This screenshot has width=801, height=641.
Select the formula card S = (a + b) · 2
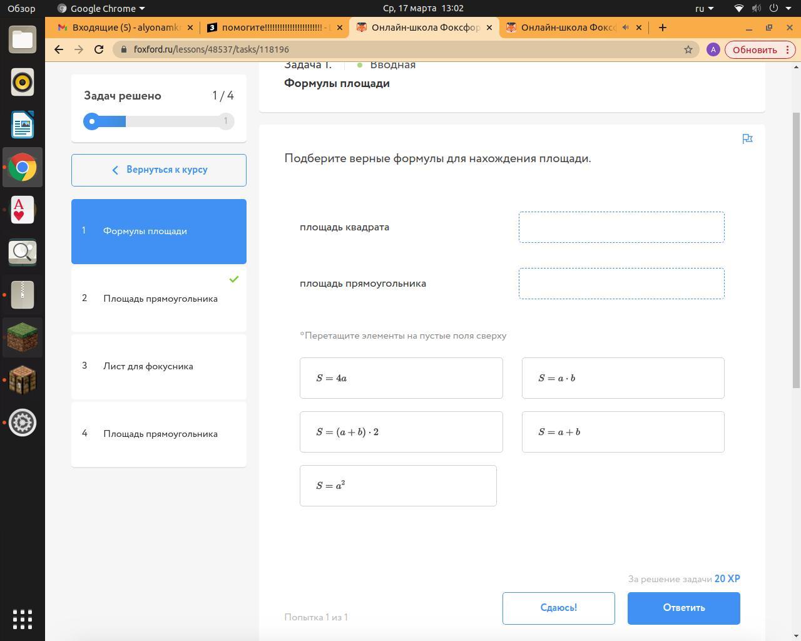point(401,432)
